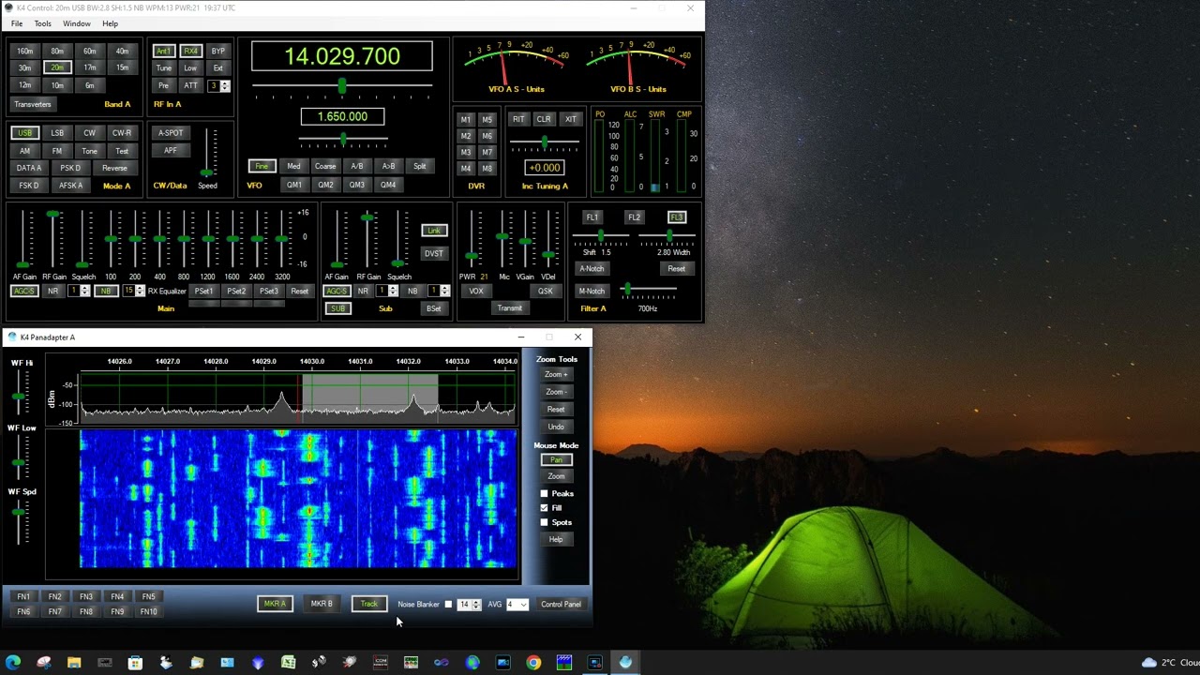Swap VFOs with A/B button
Viewport: 1200px width, 675px height.
pos(357,166)
